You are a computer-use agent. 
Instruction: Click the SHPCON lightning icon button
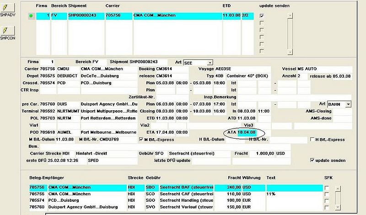click(x=7, y=31)
